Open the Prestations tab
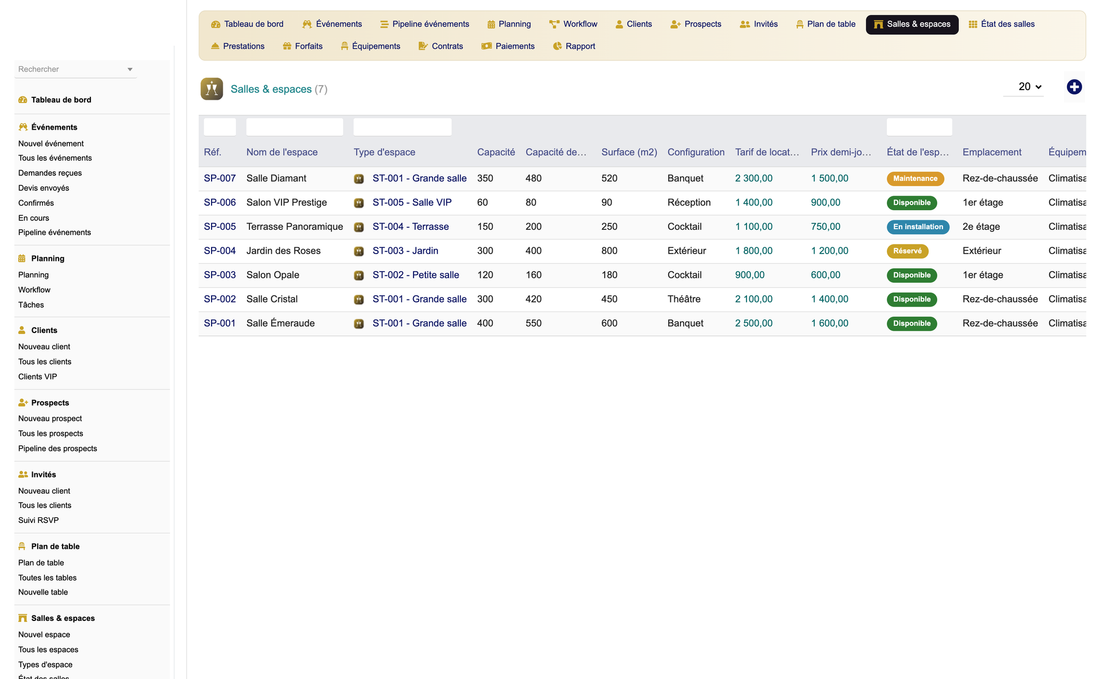This screenshot has height=679, width=1098. [238, 46]
